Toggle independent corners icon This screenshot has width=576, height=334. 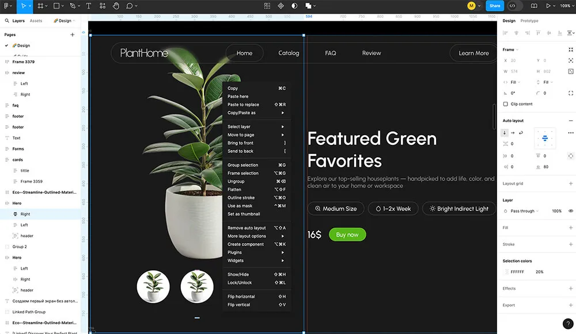click(x=571, y=93)
